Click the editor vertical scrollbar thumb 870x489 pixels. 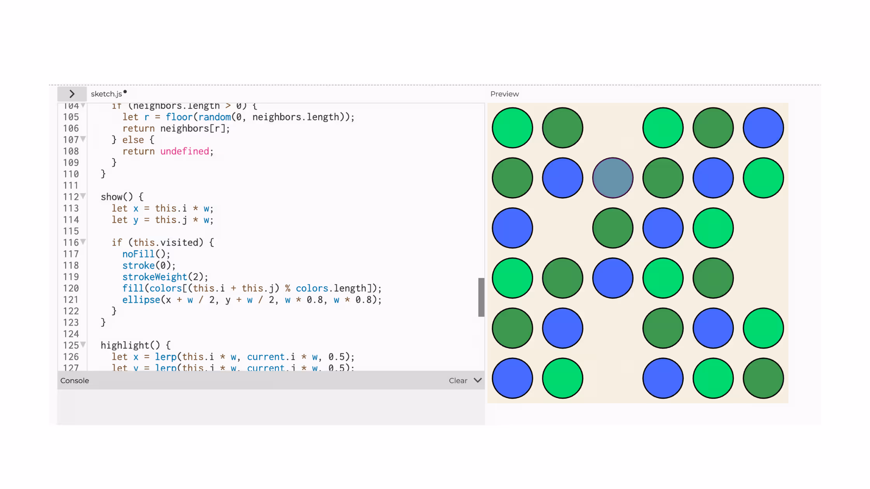[481, 297]
